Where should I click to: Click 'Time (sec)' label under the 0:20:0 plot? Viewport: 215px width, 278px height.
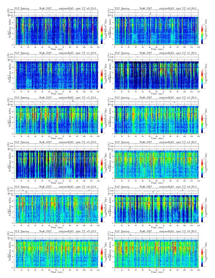pyautogui.click(x=57, y=49)
